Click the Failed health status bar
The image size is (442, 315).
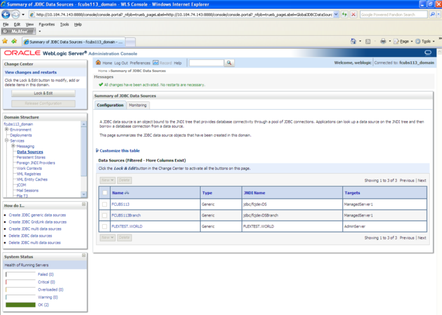(x=21, y=274)
